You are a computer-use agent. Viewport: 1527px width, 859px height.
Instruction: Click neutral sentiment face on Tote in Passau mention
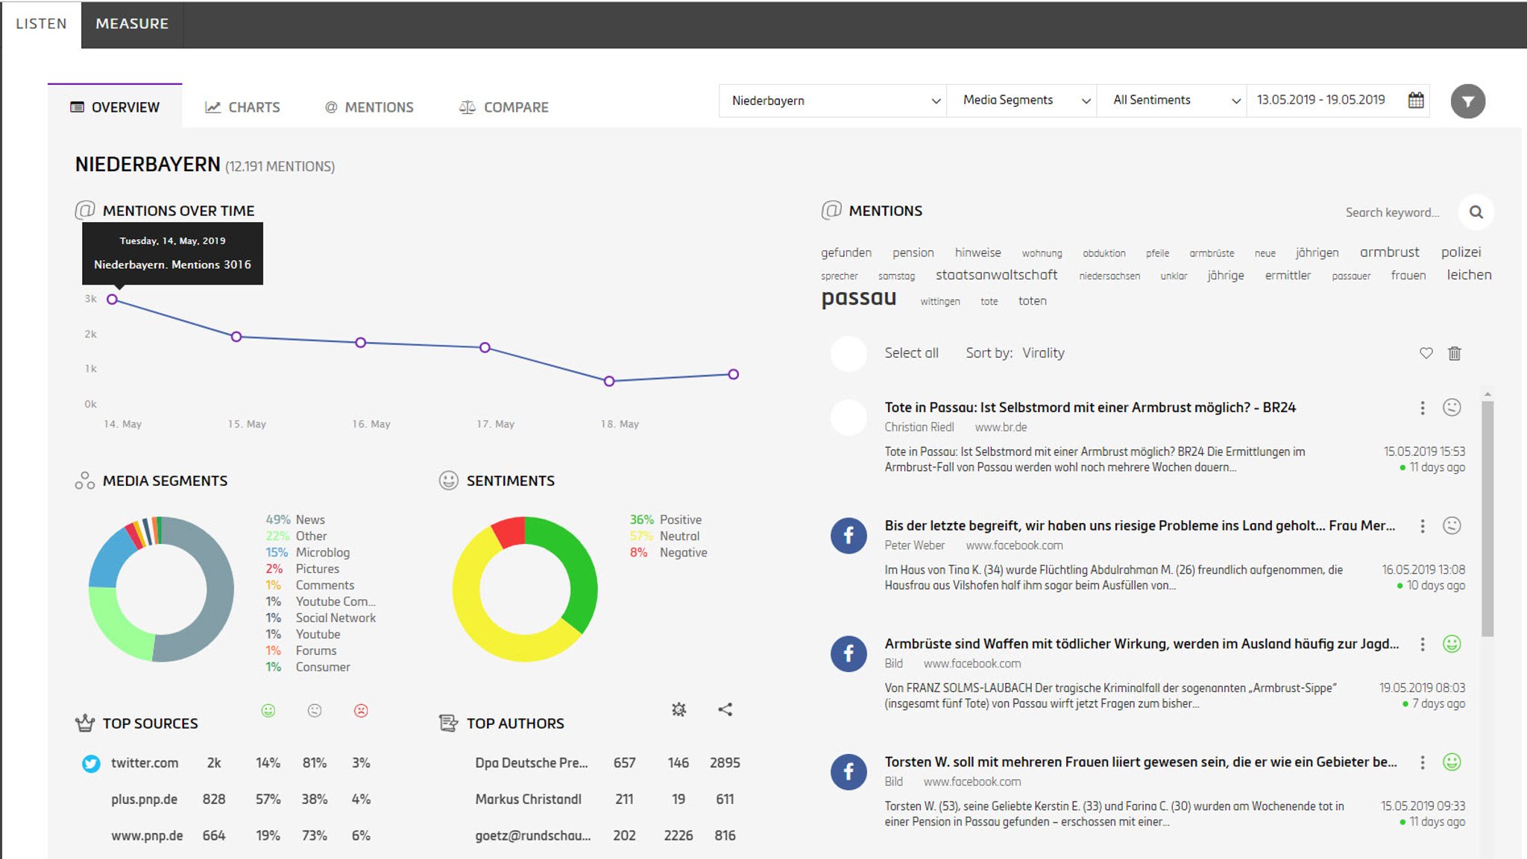pyautogui.click(x=1451, y=408)
